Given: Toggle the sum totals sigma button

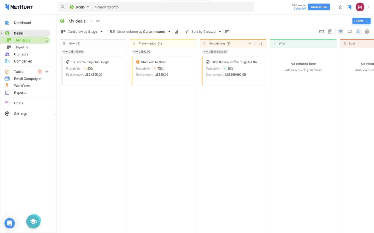Looking at the screenshot, I should point(358,31).
